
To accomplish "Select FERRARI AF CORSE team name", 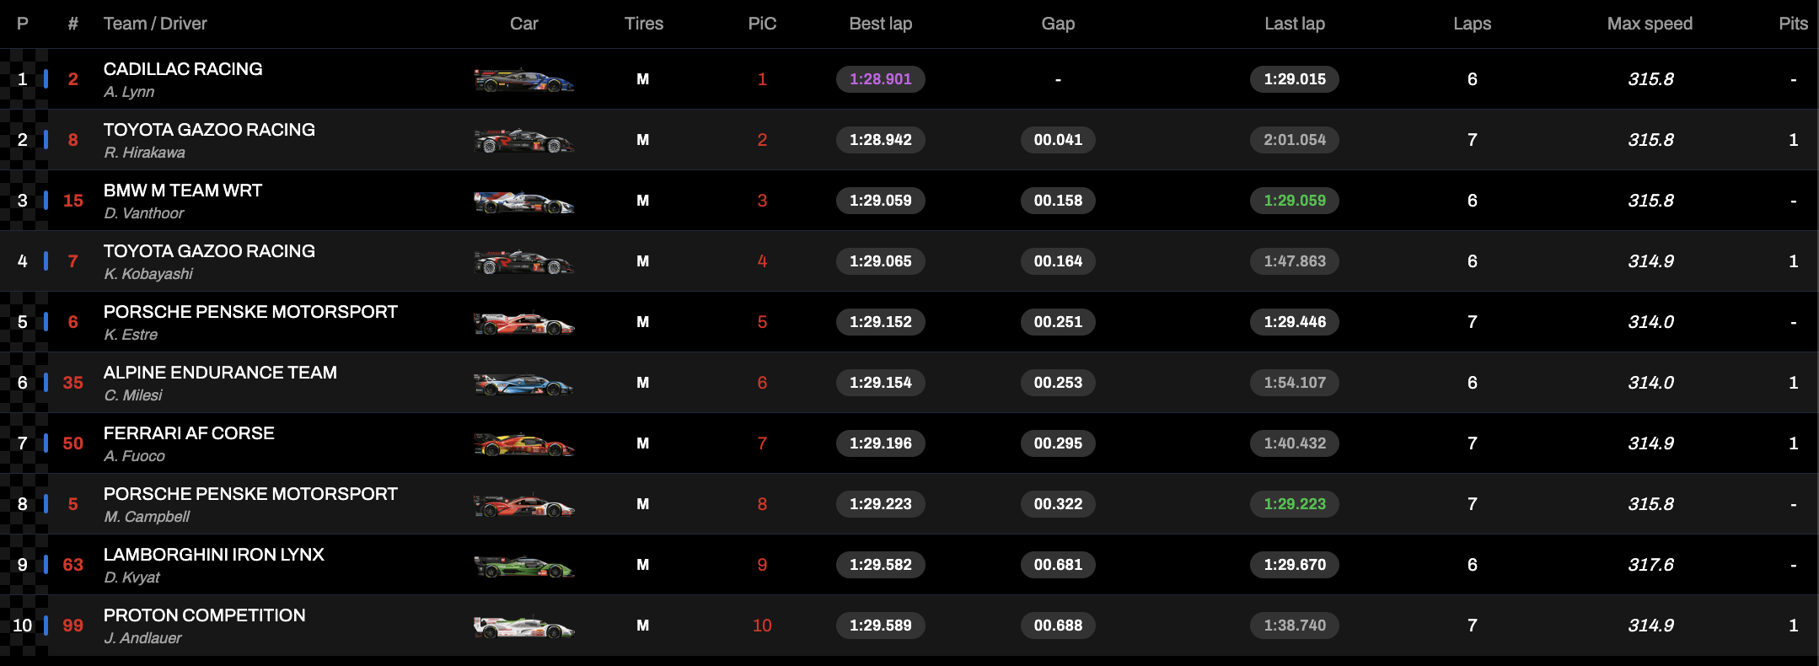I will [189, 433].
